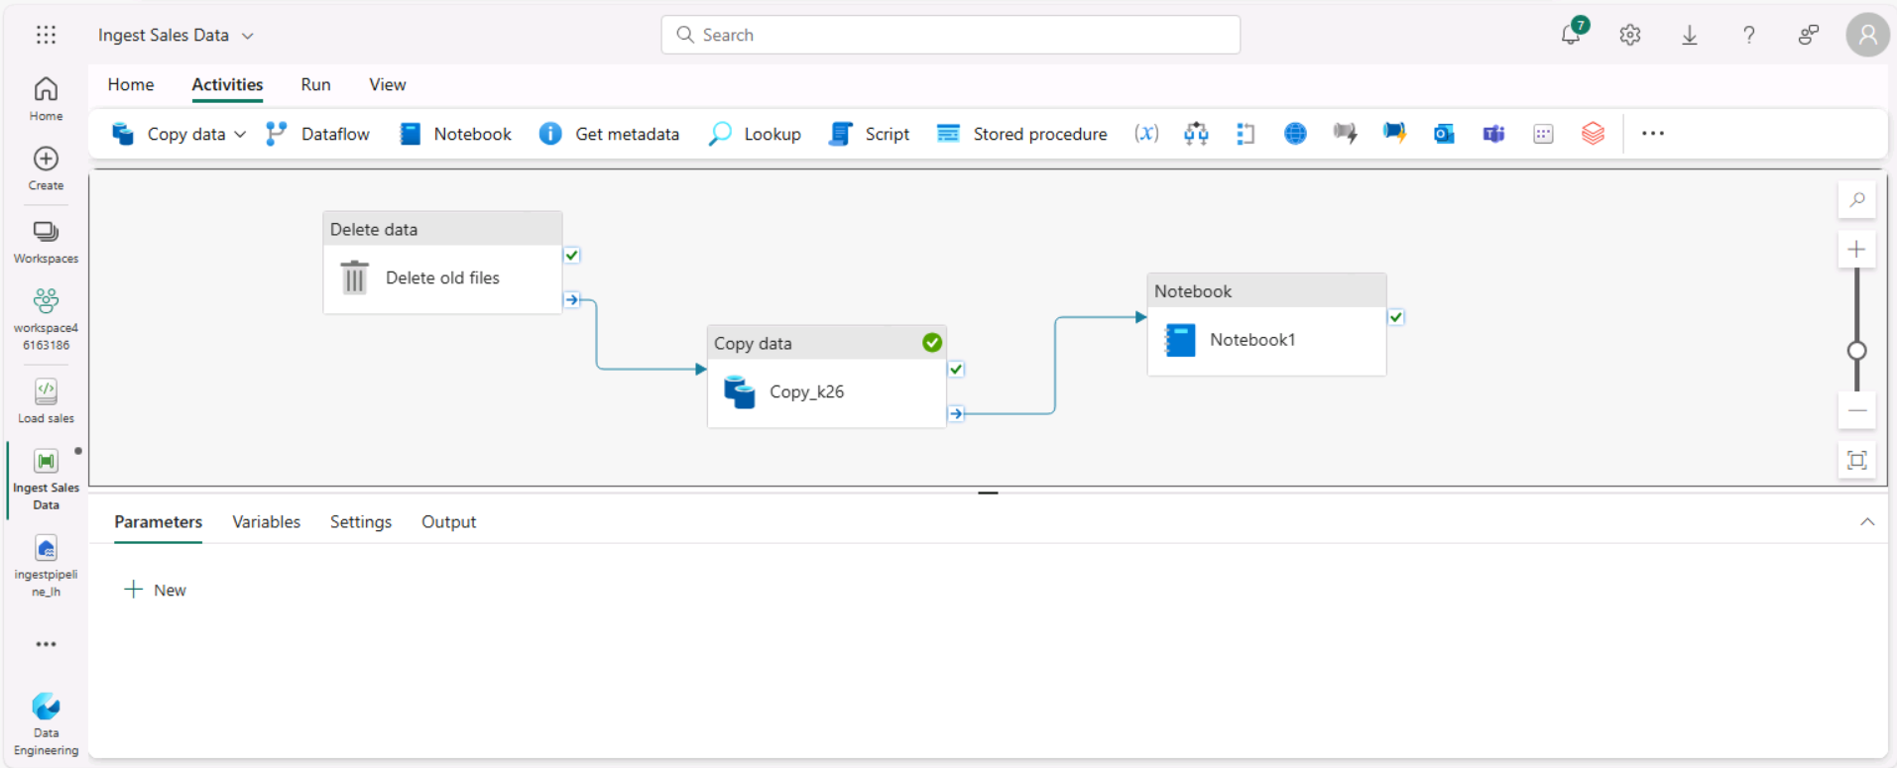This screenshot has width=1897, height=768.
Task: Add a Teams activity
Action: (x=1493, y=134)
